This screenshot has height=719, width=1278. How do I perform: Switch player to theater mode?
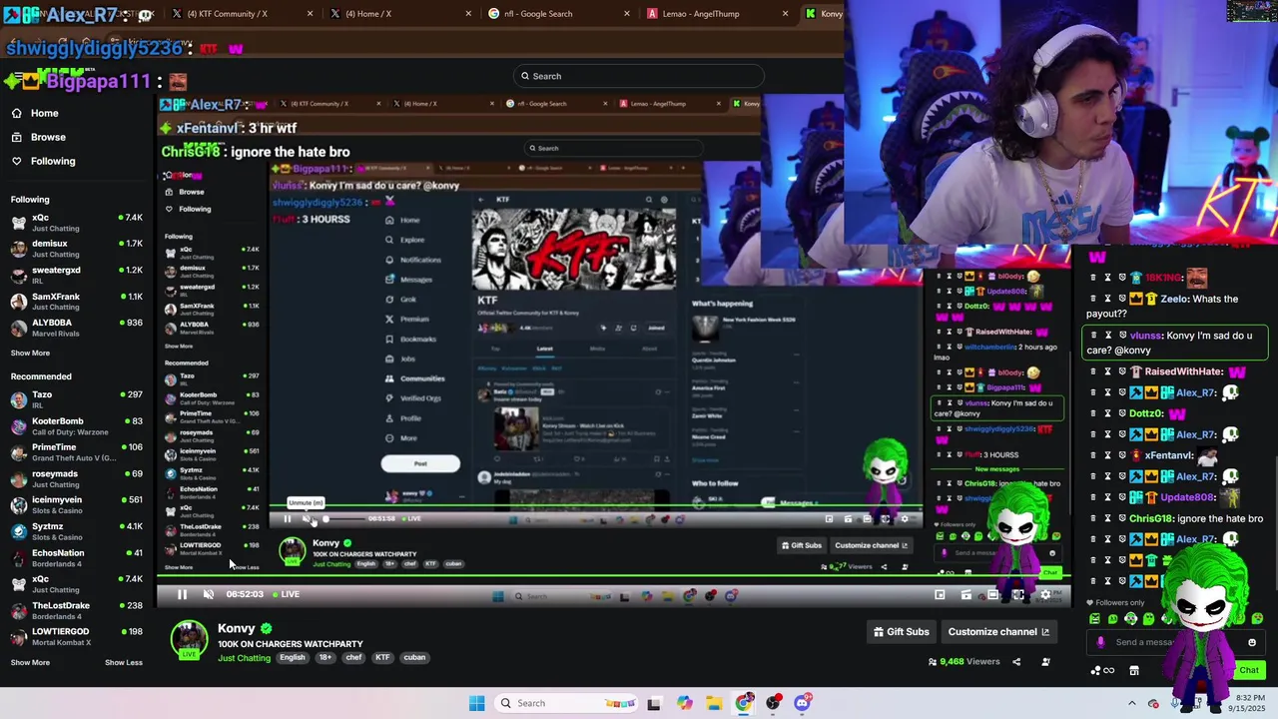coord(992,594)
